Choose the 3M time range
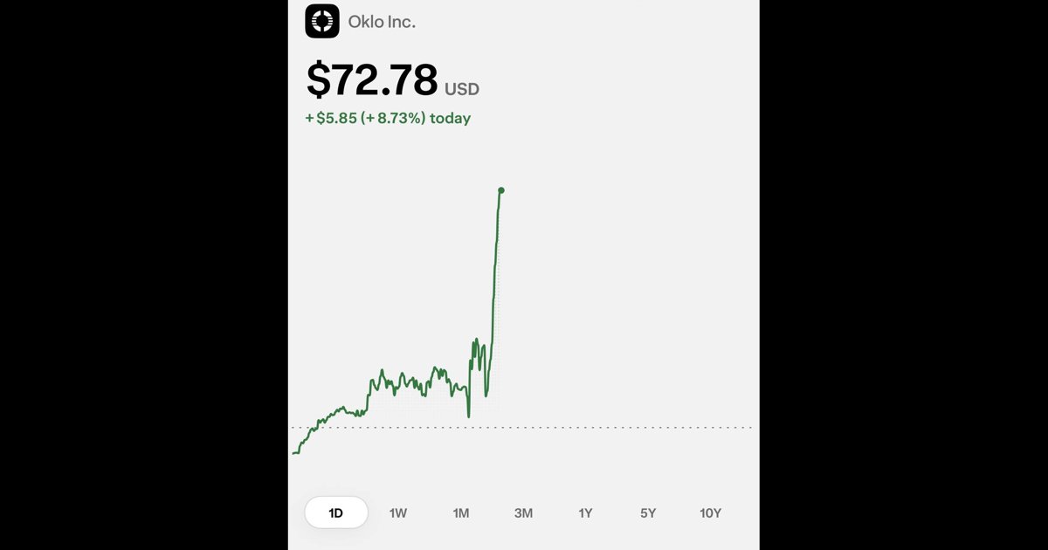The image size is (1048, 550). coord(523,512)
